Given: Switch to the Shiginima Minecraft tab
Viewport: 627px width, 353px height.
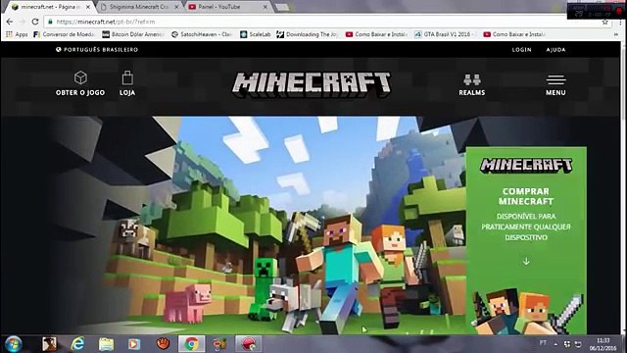Looking at the screenshot, I should click(138, 7).
